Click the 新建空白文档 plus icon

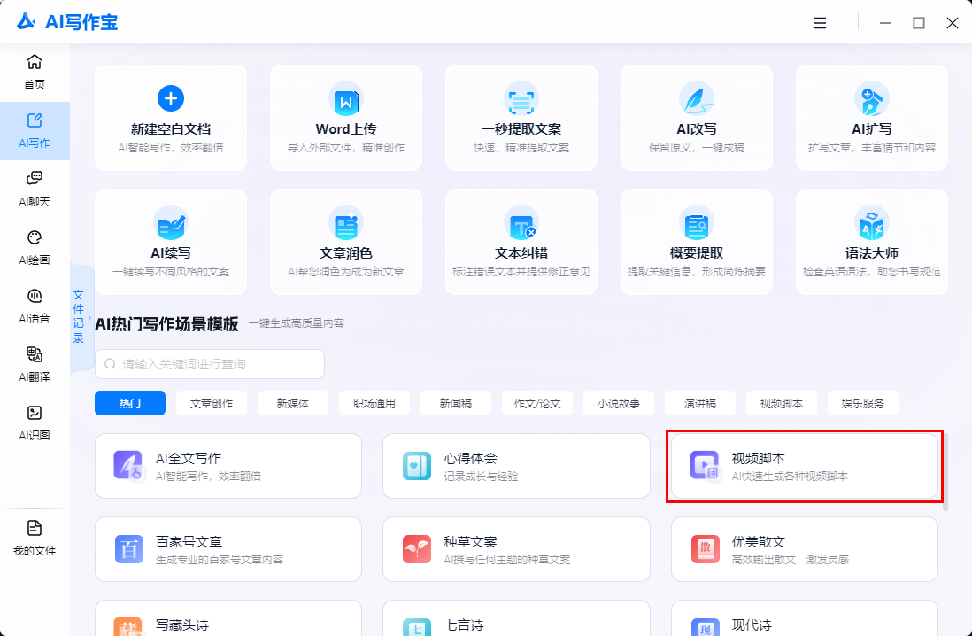[170, 98]
